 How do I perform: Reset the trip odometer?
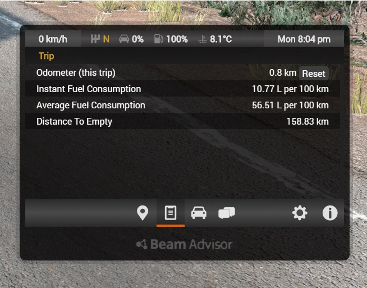click(314, 74)
